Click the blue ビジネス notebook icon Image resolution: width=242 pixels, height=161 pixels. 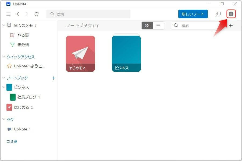pyautogui.click(x=9, y=87)
